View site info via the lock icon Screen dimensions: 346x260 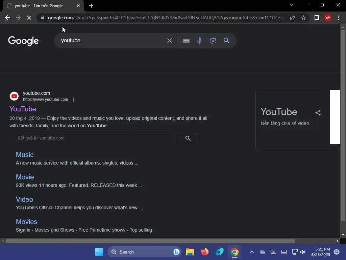coord(43,18)
